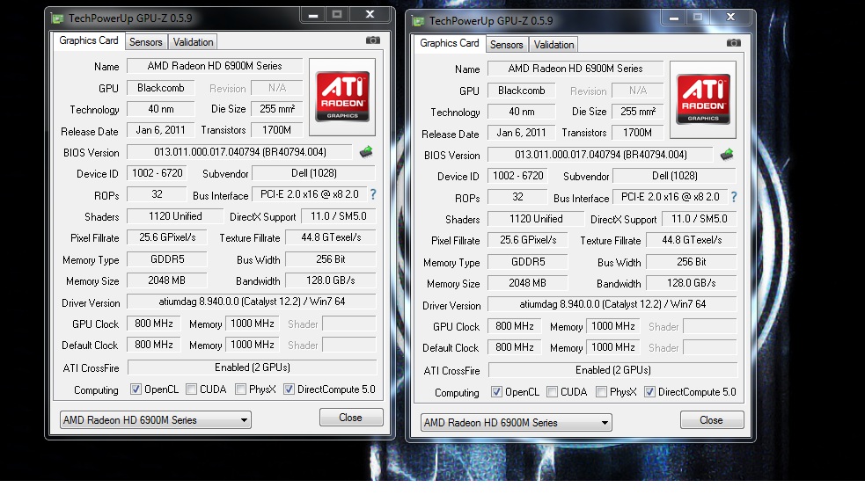
Task: Open the GPU selection dropdown in left window
Action: pyautogui.click(x=156, y=420)
